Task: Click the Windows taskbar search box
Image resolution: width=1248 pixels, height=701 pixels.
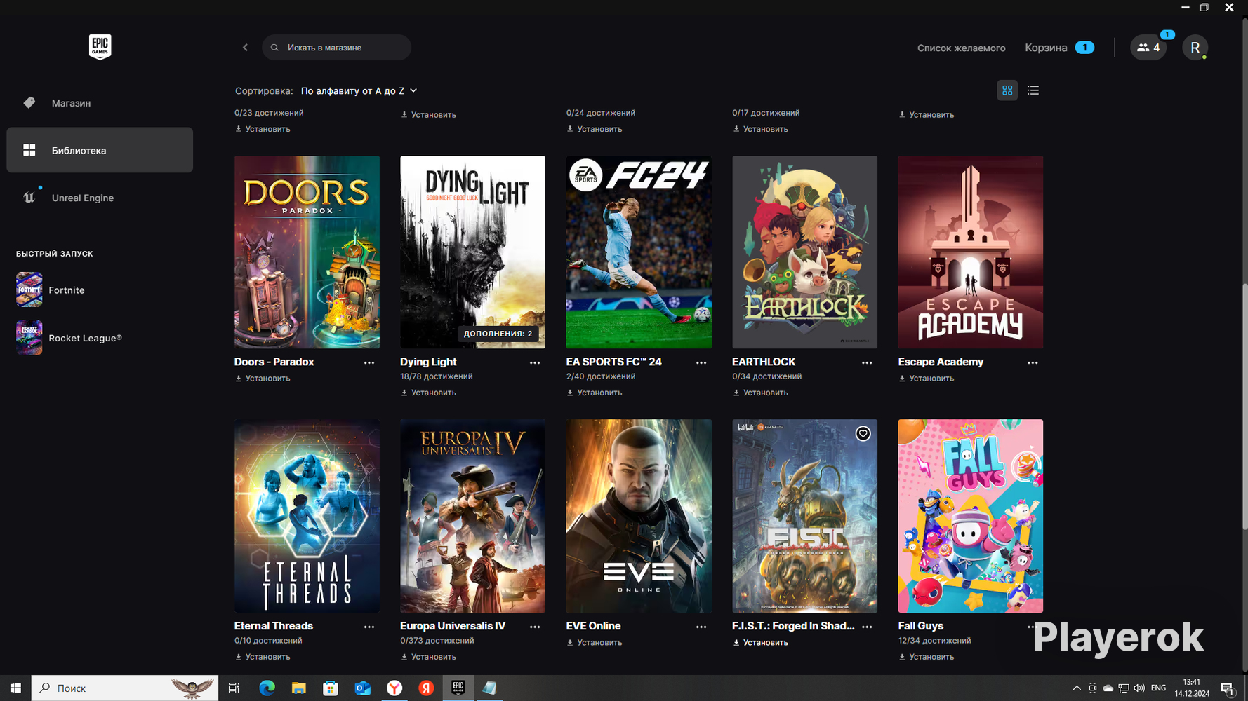Action: [125, 688]
